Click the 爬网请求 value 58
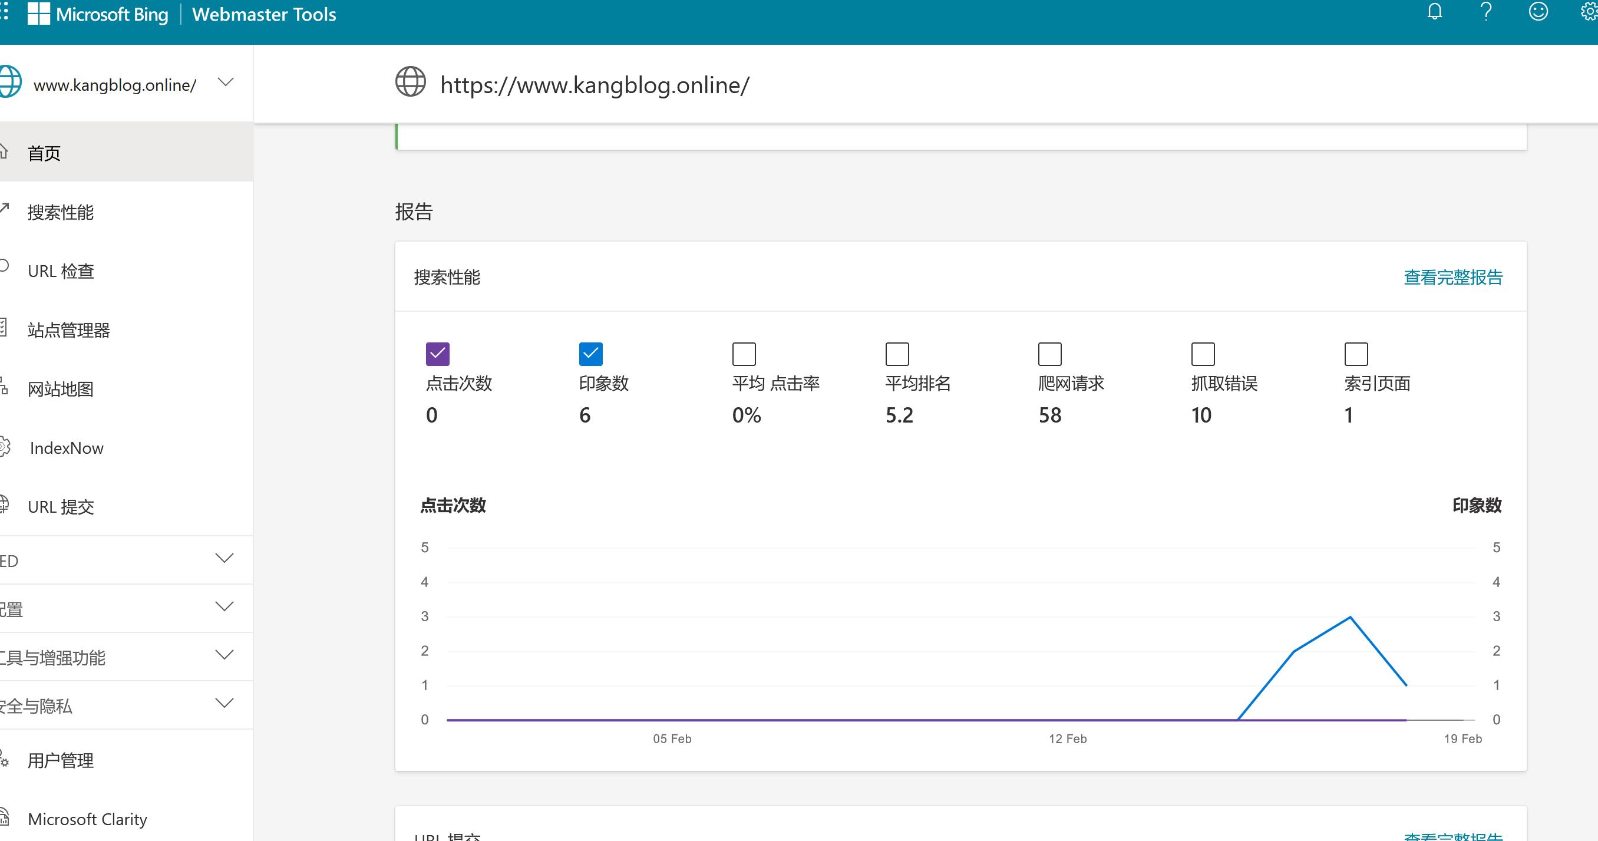Screen dimensions: 1598x841 tap(1049, 414)
